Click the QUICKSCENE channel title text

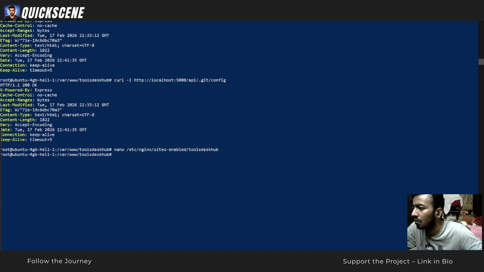point(53,14)
